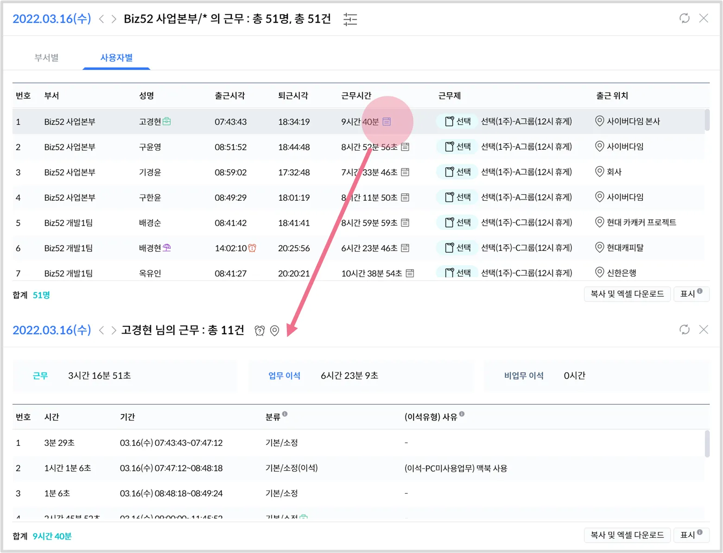This screenshot has height=553, width=723.
Task: Go to next day in 고경현's panel
Action: point(114,331)
